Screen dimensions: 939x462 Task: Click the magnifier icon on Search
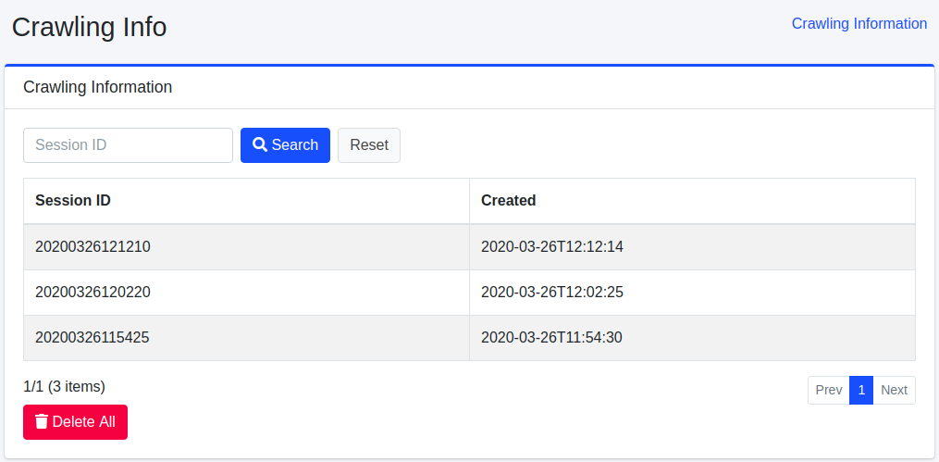[x=260, y=145]
